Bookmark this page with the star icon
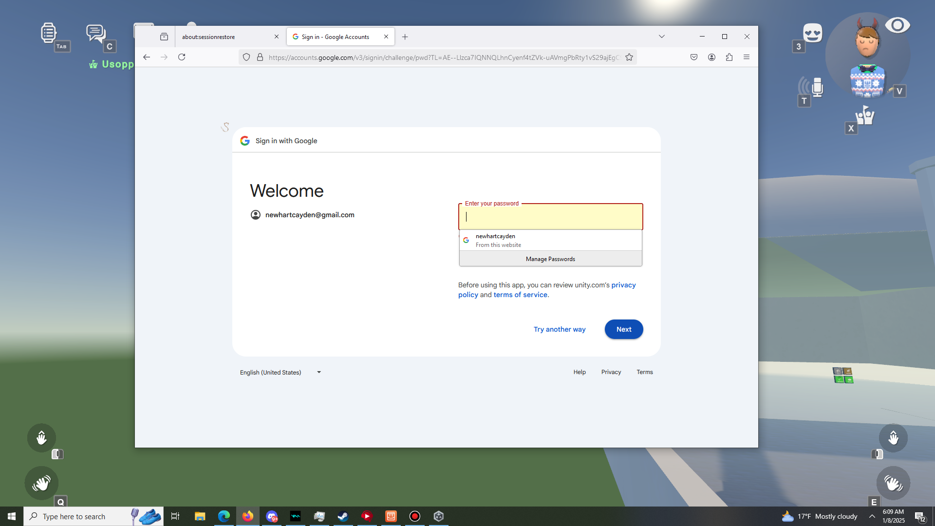 click(x=629, y=57)
